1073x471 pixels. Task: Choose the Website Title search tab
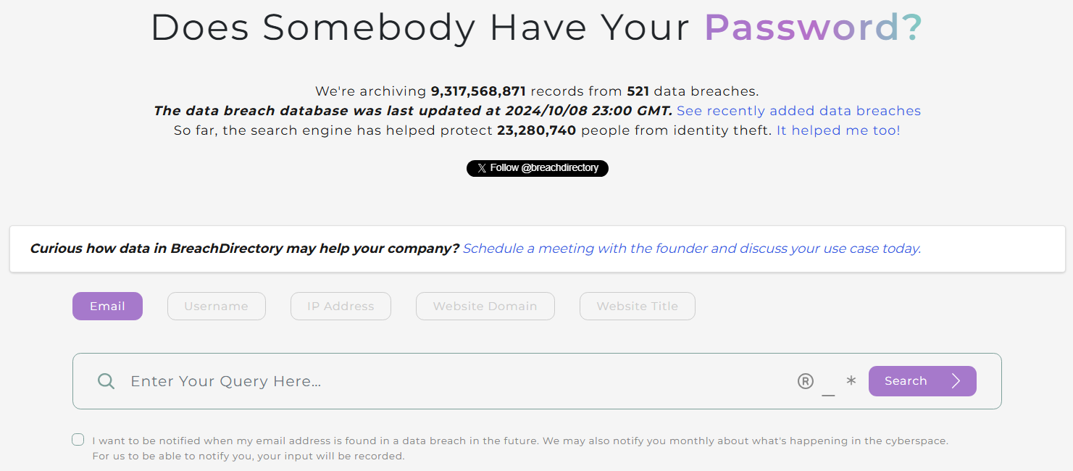click(637, 307)
